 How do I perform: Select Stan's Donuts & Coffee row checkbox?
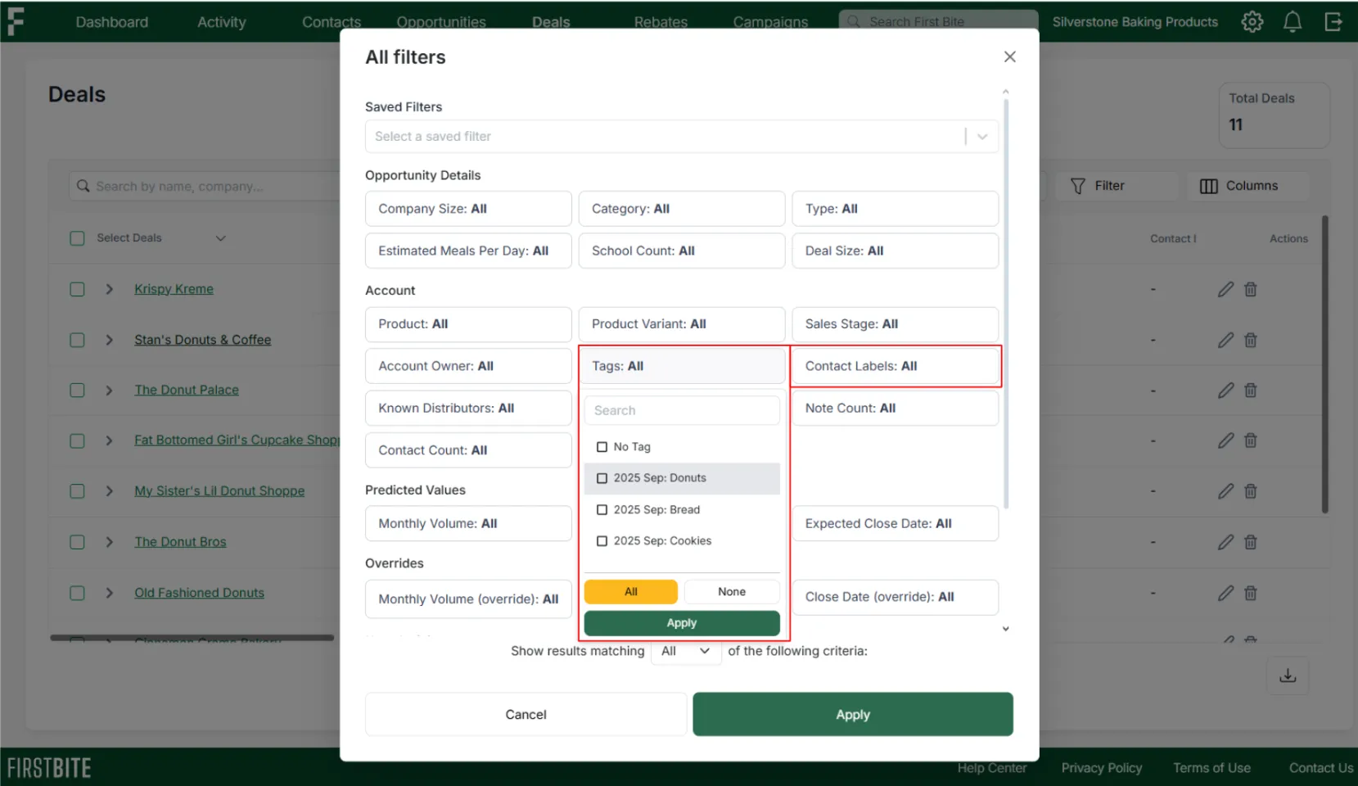[x=77, y=340]
